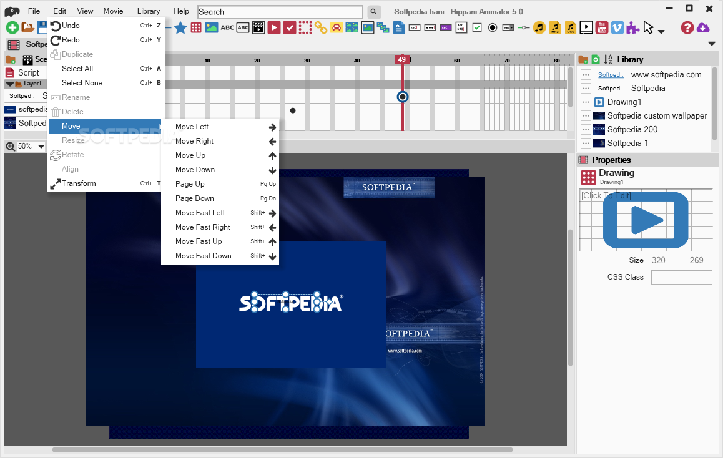Open the Movie menu
723x458 pixels.
coord(114,11)
